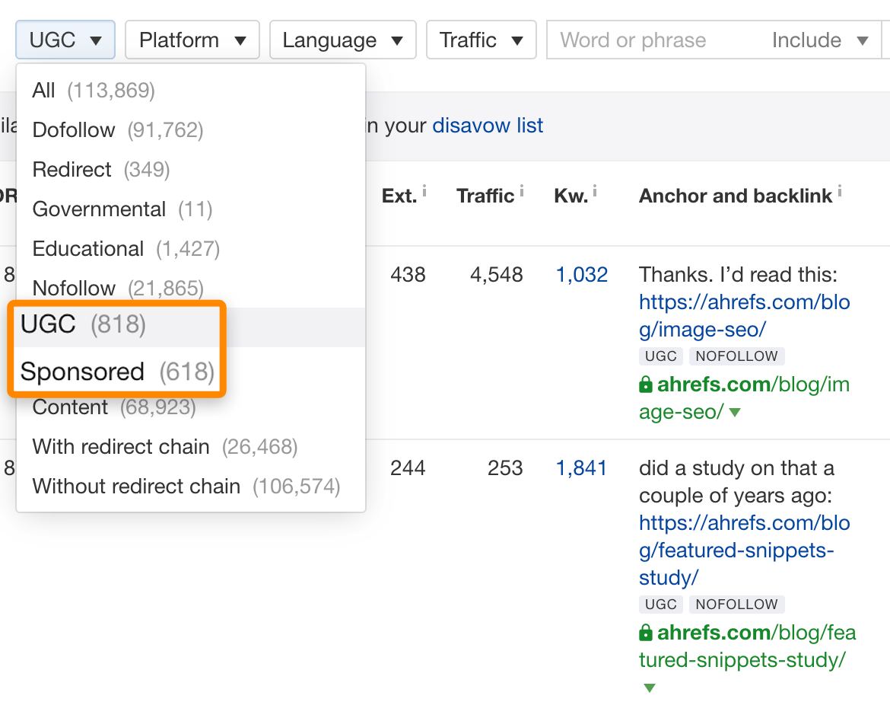Click the Word or phrase input field

click(x=654, y=40)
